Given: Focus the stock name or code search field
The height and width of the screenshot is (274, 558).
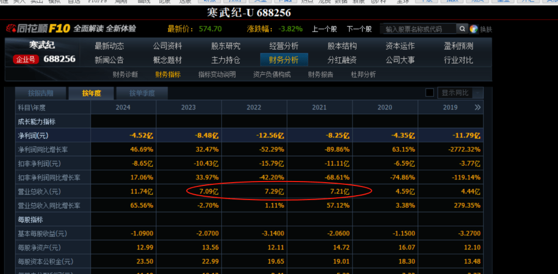Looking at the screenshot, I should (418, 29).
